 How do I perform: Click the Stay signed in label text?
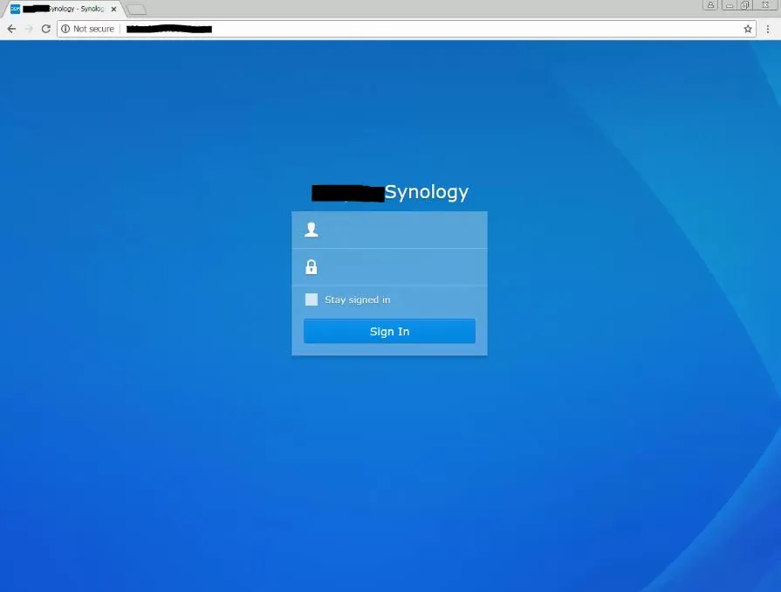357,299
